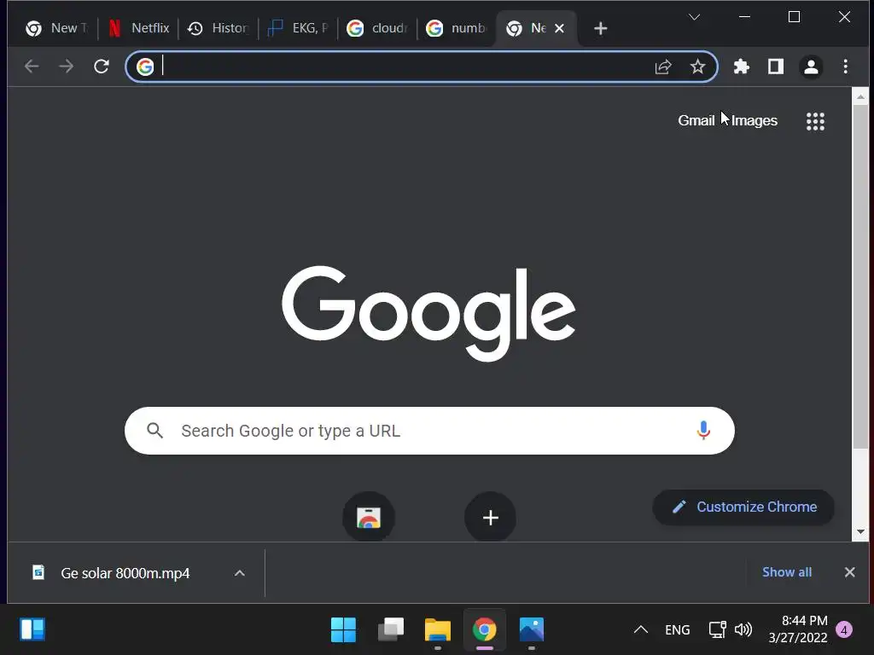This screenshot has height=655, width=874.
Task: Click Show all downloads
Action: (x=786, y=572)
